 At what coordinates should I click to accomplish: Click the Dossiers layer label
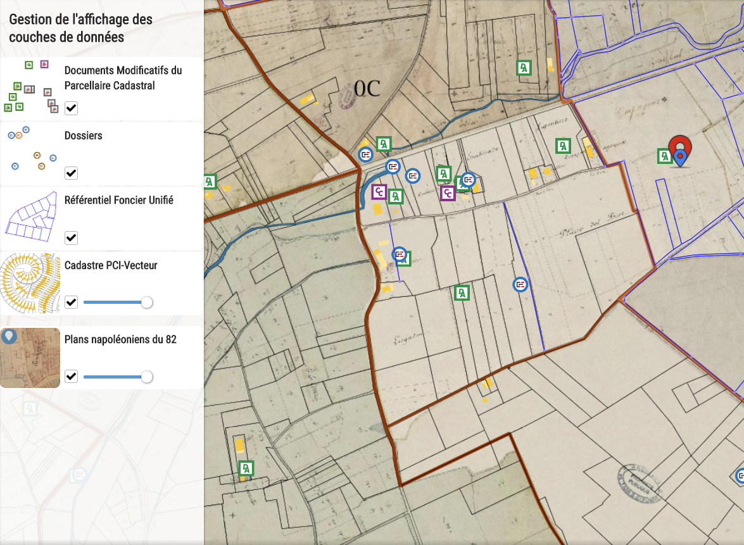(84, 135)
